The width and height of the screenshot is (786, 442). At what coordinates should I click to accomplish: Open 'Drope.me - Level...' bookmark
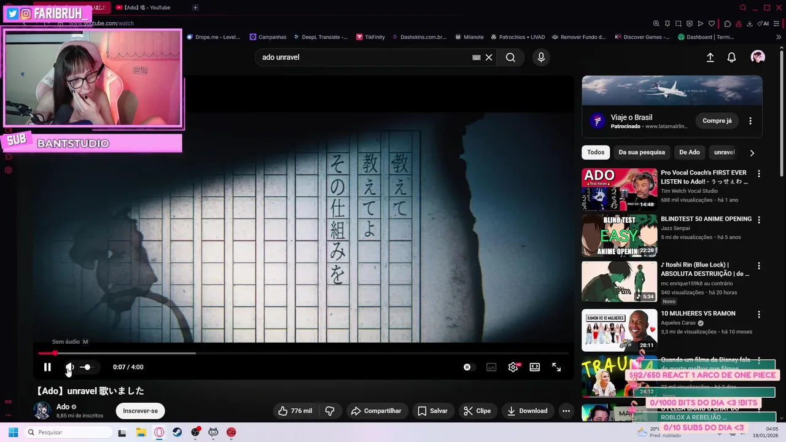(x=213, y=37)
